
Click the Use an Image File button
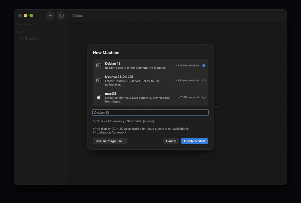110,141
